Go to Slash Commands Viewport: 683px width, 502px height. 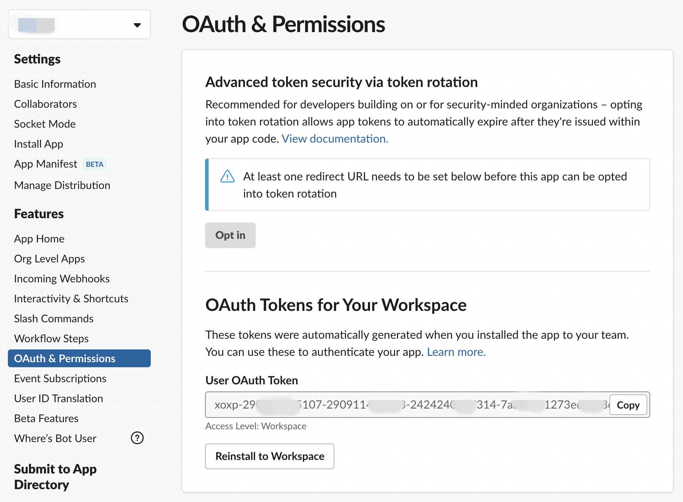[54, 319]
